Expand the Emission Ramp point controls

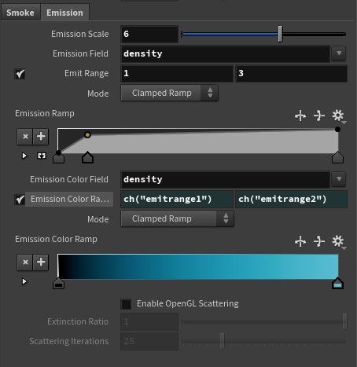(24, 156)
